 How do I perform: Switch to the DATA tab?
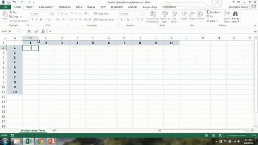[79, 7]
